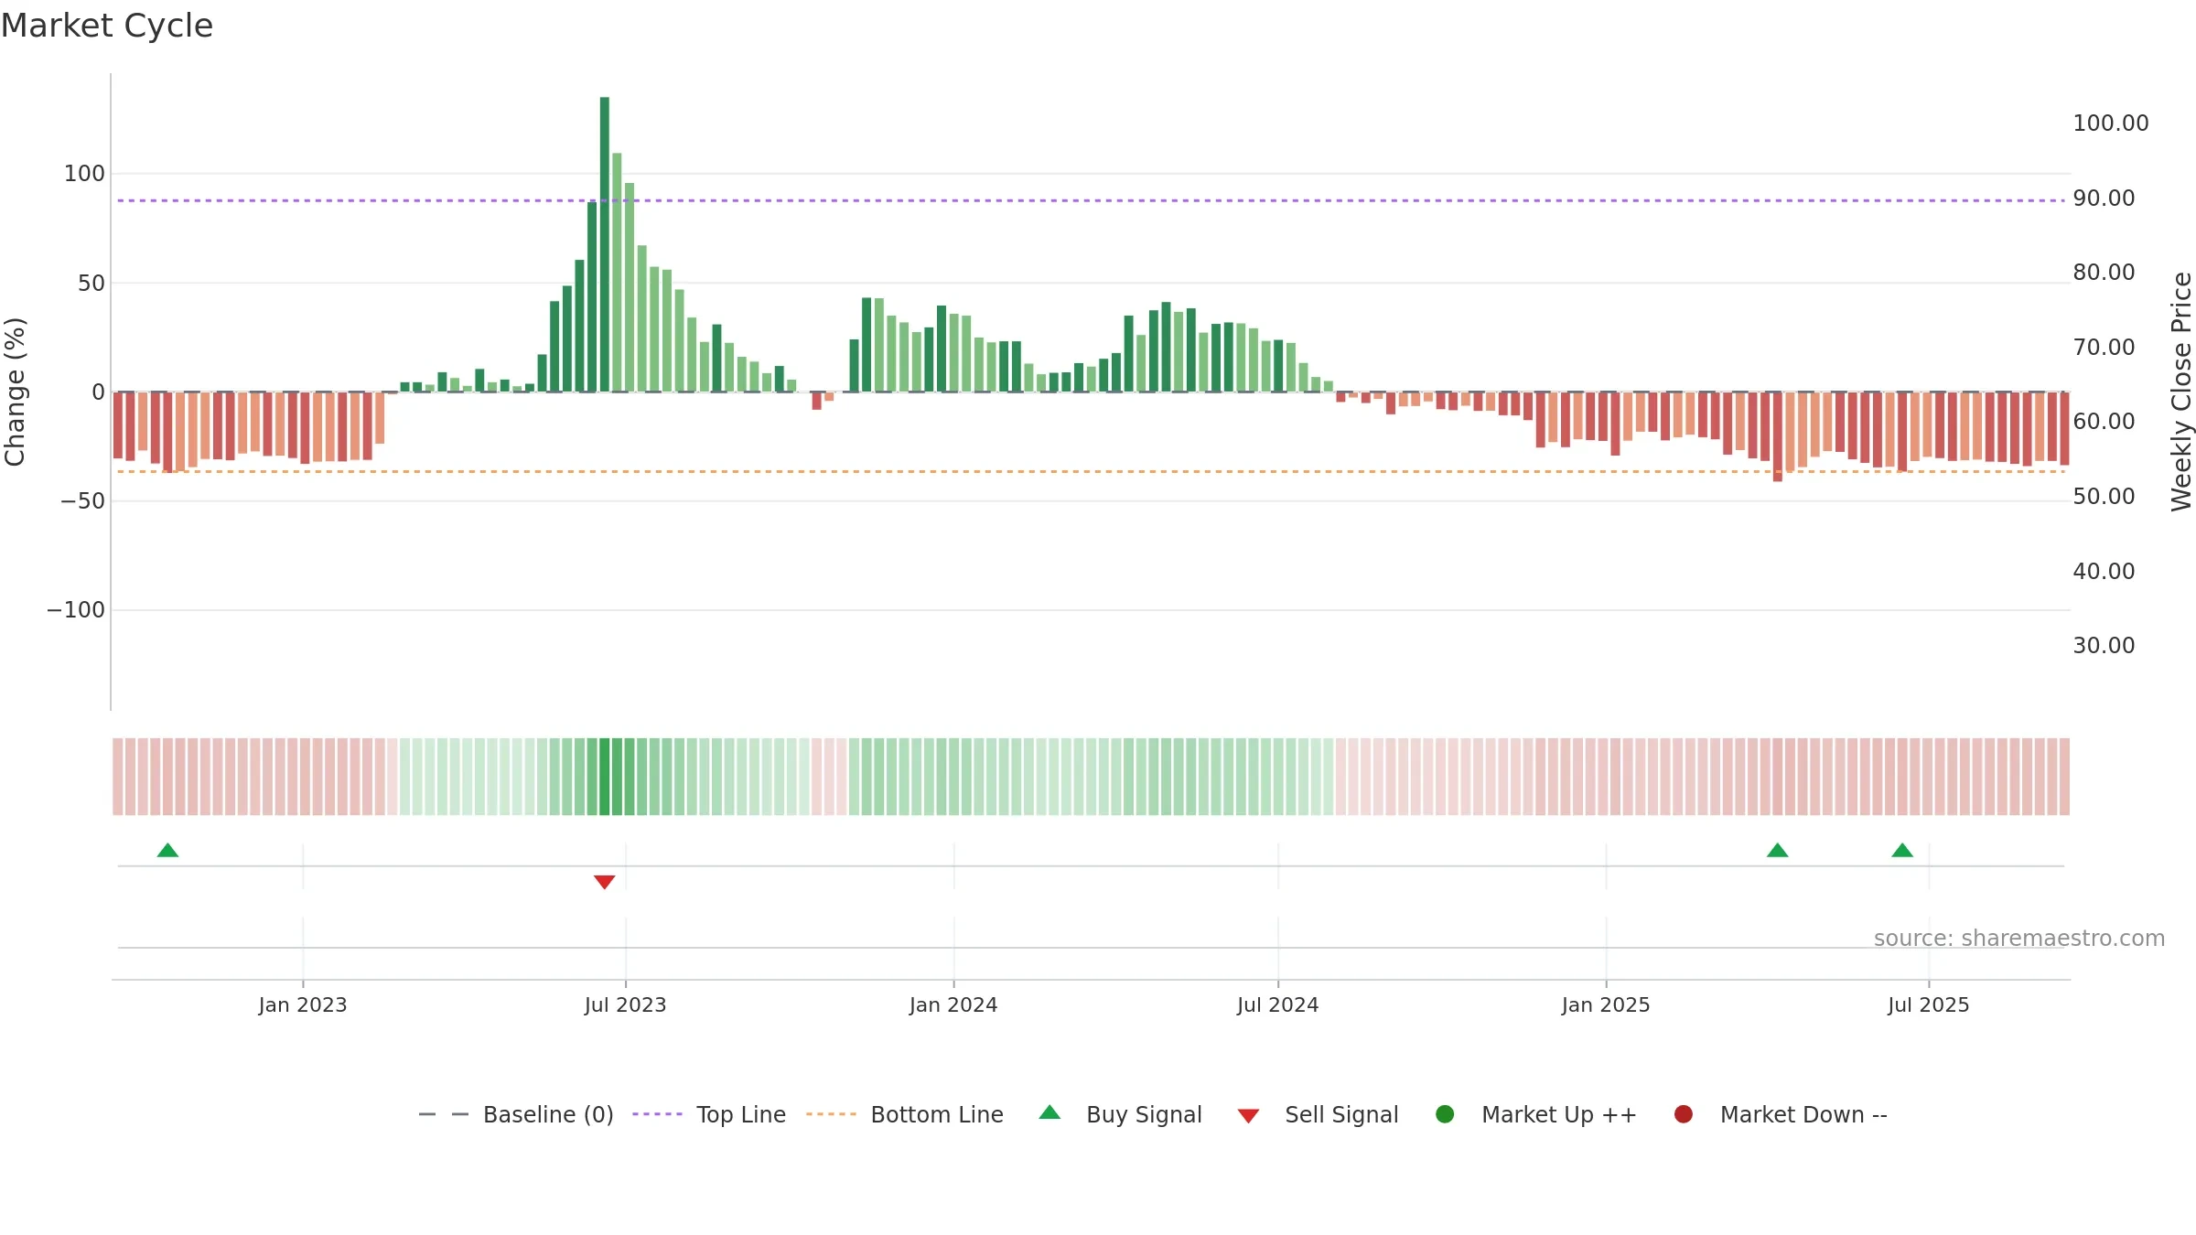This screenshot has width=2196, height=1235.
Task: Toggle the Top Line legend entry
Action: pyautogui.click(x=709, y=1114)
